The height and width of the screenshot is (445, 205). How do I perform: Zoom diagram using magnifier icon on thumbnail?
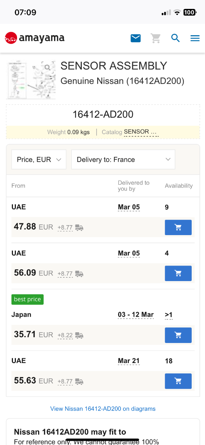47,67
